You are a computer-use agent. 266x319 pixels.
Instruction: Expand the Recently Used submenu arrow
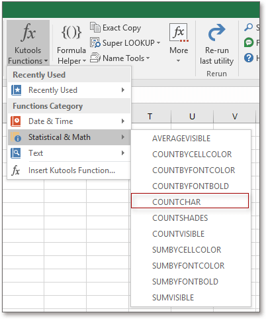tap(123, 90)
